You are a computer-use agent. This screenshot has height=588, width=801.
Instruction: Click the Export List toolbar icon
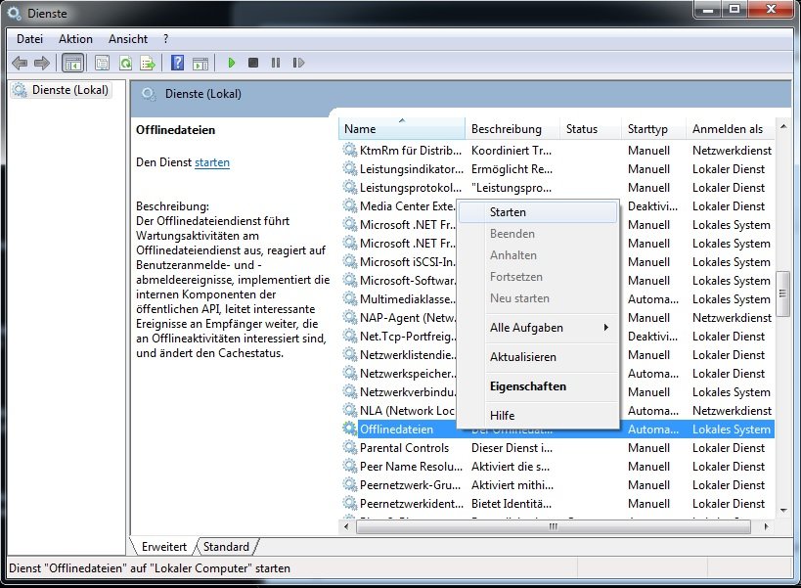pos(148,63)
